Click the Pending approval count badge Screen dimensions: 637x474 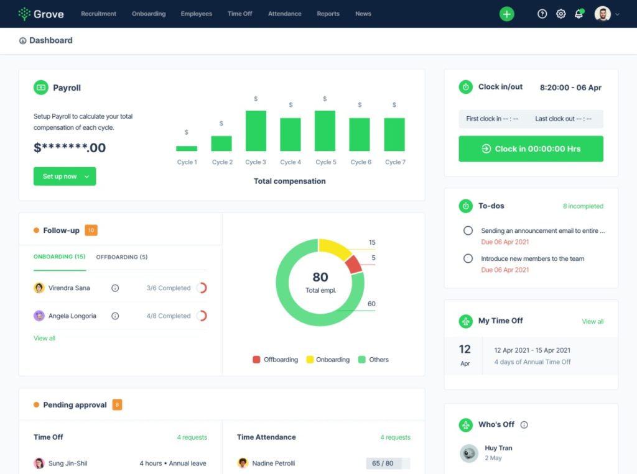click(117, 404)
